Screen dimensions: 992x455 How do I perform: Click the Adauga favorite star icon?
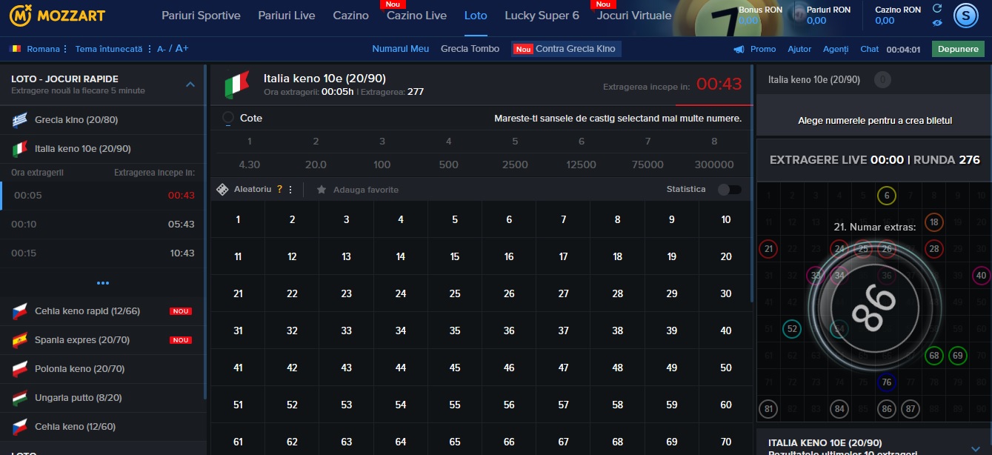[322, 190]
